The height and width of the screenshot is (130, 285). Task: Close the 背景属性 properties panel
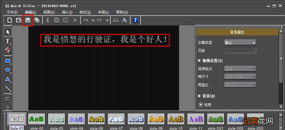282,27
